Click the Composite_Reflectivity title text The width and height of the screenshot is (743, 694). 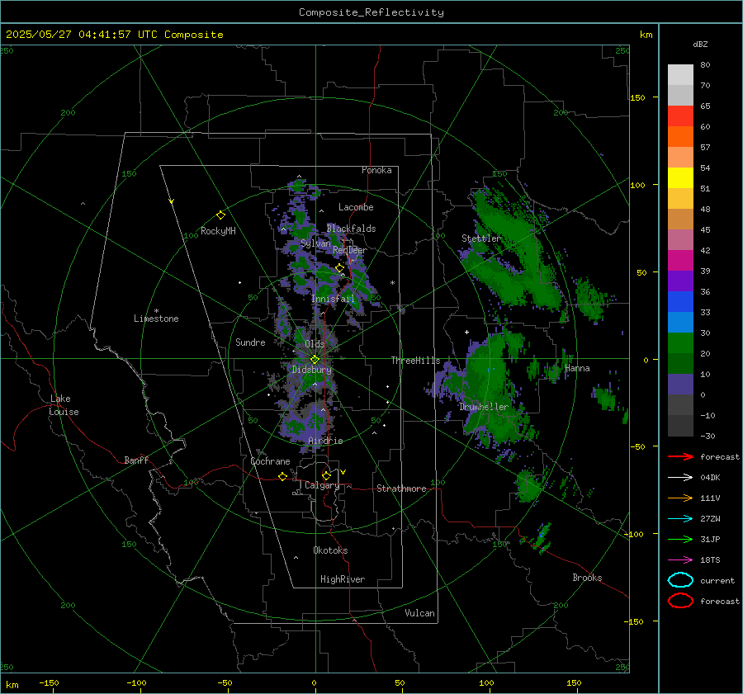click(x=371, y=12)
